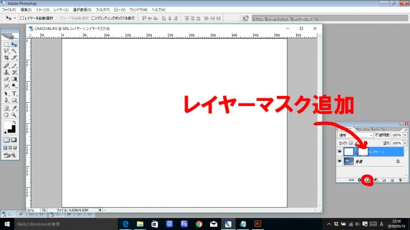This screenshot has height=230, width=410.
Task: Open the blend mode 通常 dropdown
Action: pyautogui.click(x=356, y=135)
